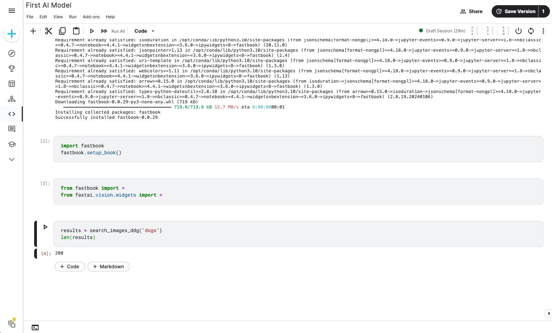Image resolution: width=552 pixels, height=333 pixels.
Task: Run the search_images_ddg code cell
Action: point(45,227)
